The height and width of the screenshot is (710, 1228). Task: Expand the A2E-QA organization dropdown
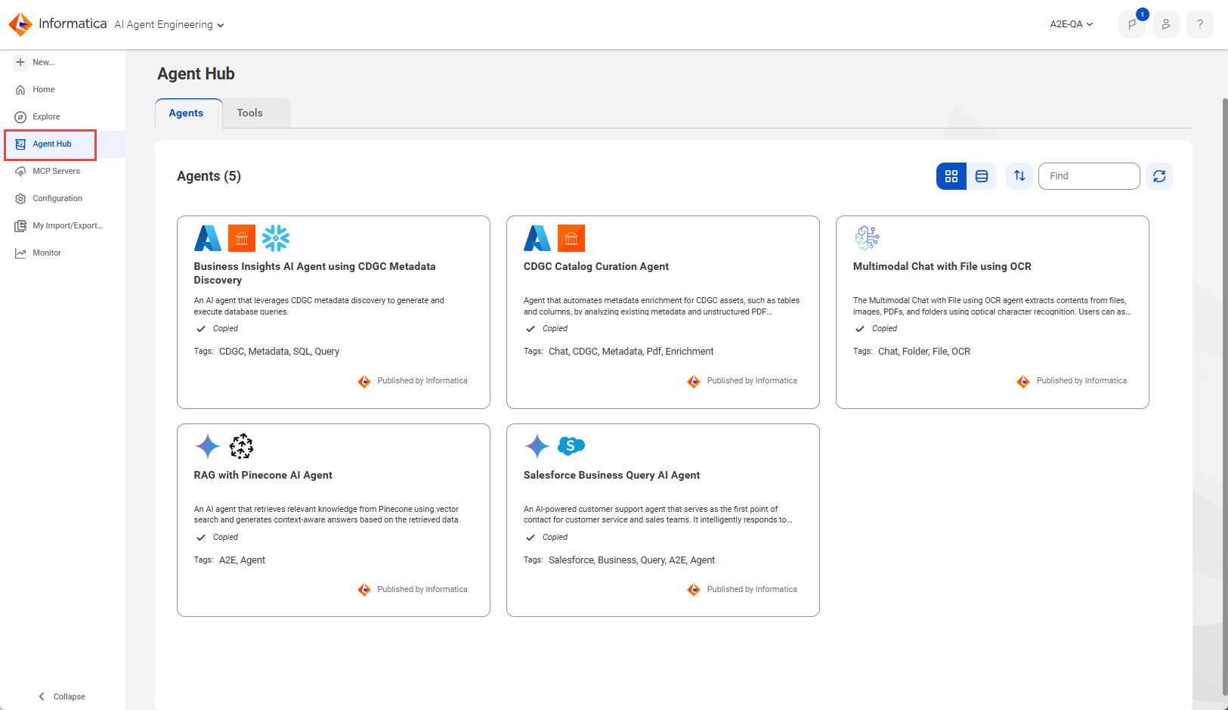pos(1072,24)
